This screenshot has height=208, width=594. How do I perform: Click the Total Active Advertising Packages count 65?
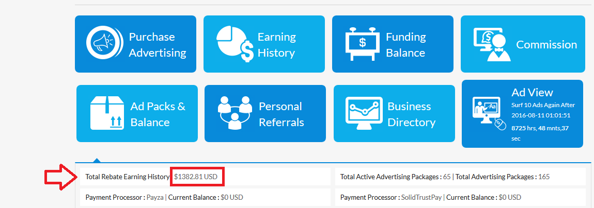click(446, 177)
